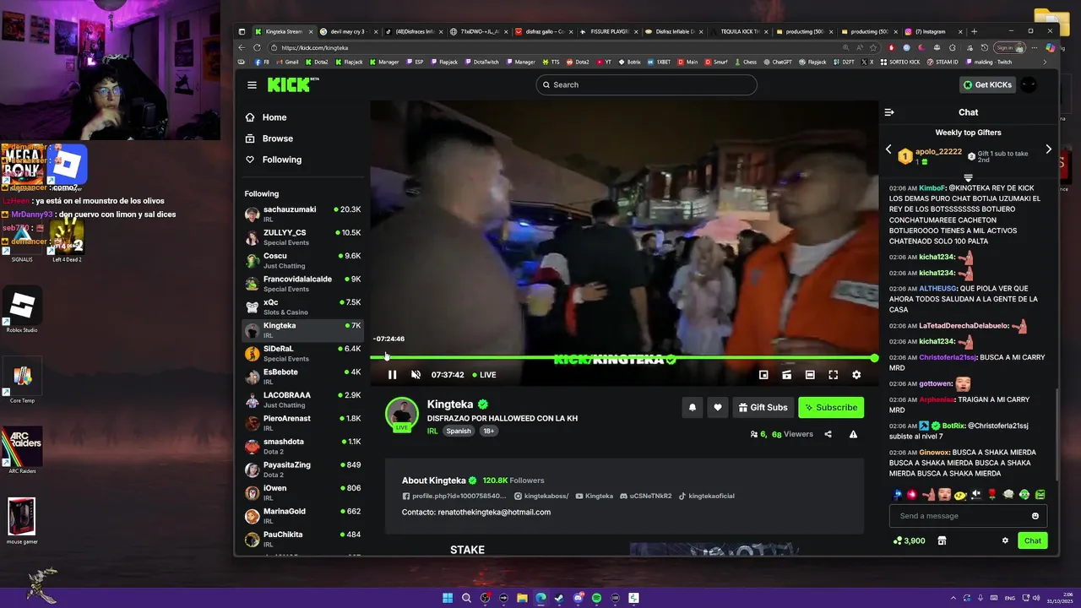
Task: Show previous weekly top gifter
Action: (x=888, y=149)
